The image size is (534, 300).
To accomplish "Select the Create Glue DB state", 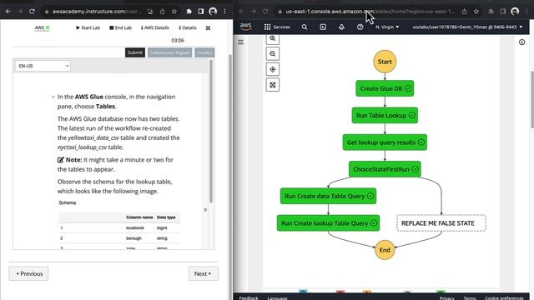I will pos(385,88).
